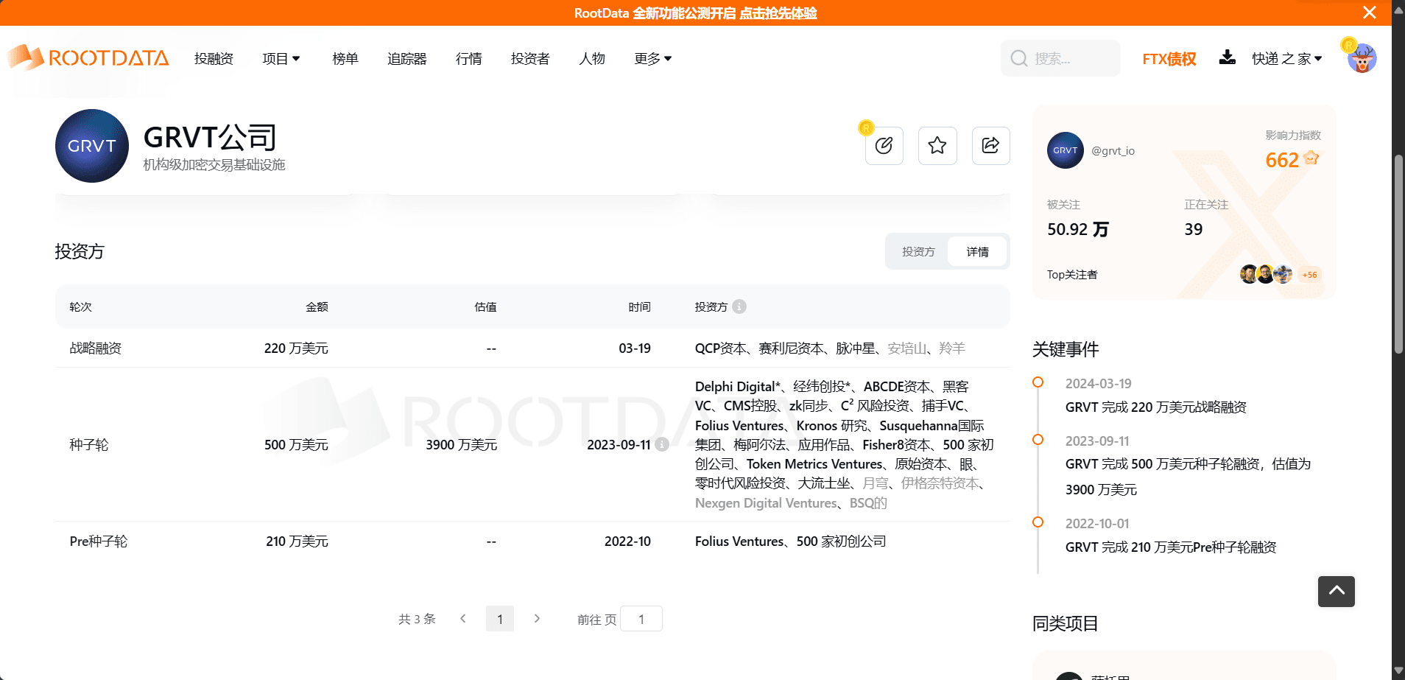Click the go-to-page input field
Viewport: 1405px width, 680px height.
[x=641, y=619]
